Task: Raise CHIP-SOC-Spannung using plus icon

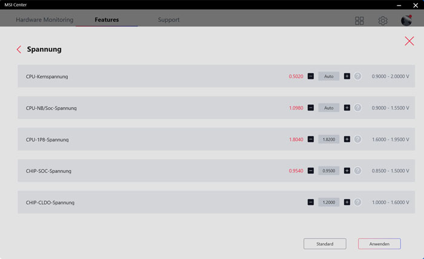Action: click(347, 171)
